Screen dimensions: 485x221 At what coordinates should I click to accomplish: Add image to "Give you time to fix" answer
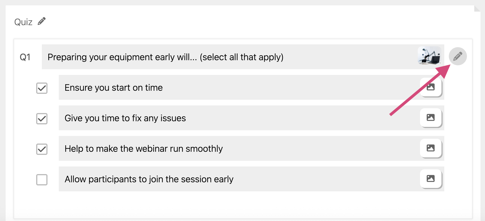[x=430, y=118]
